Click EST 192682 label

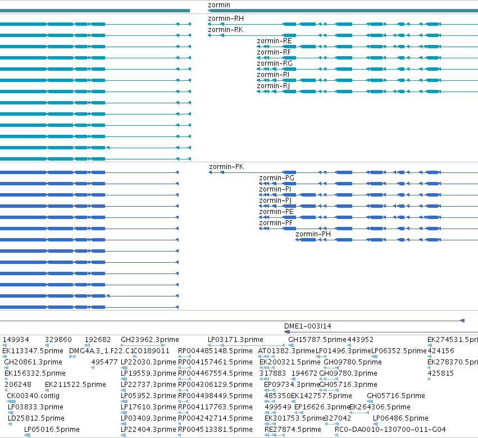98,340
